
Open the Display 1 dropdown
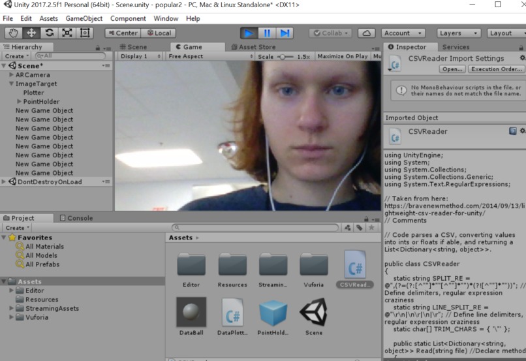(x=140, y=56)
